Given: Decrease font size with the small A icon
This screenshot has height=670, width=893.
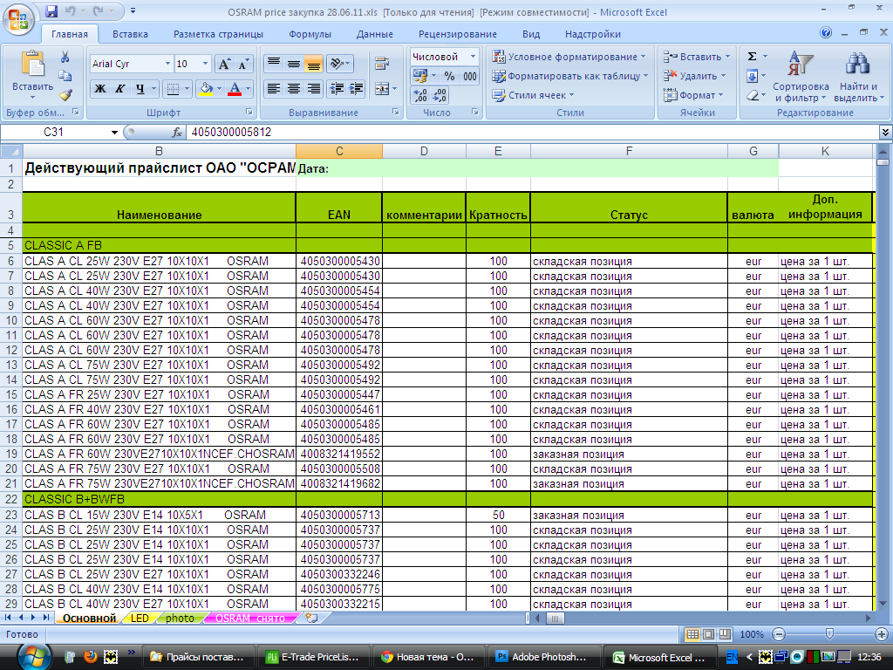Looking at the screenshot, I should pyautogui.click(x=243, y=64).
